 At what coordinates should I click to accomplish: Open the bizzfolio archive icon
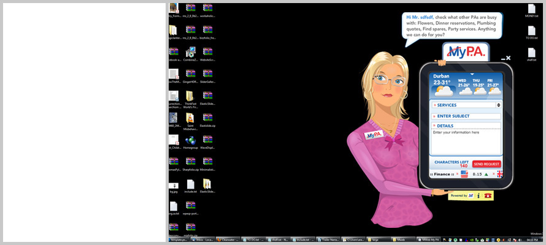pyautogui.click(x=207, y=32)
